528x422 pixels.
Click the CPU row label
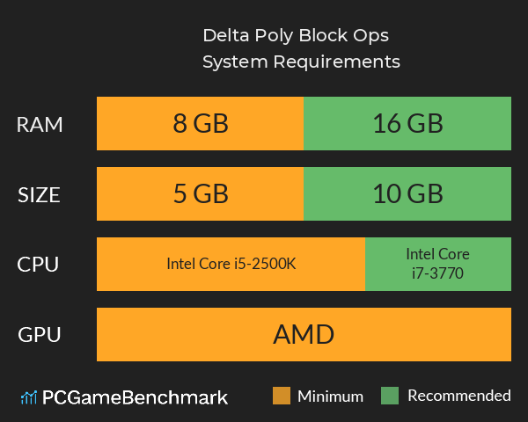(40, 265)
